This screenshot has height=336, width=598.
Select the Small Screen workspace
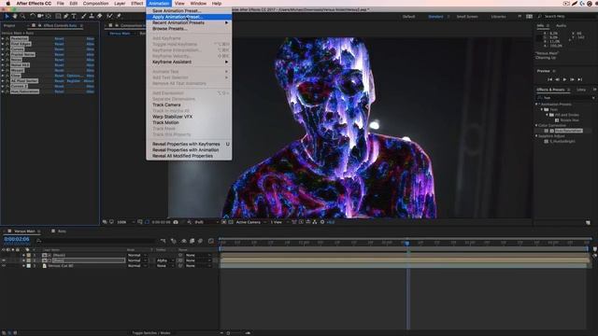pyautogui.click(x=467, y=17)
